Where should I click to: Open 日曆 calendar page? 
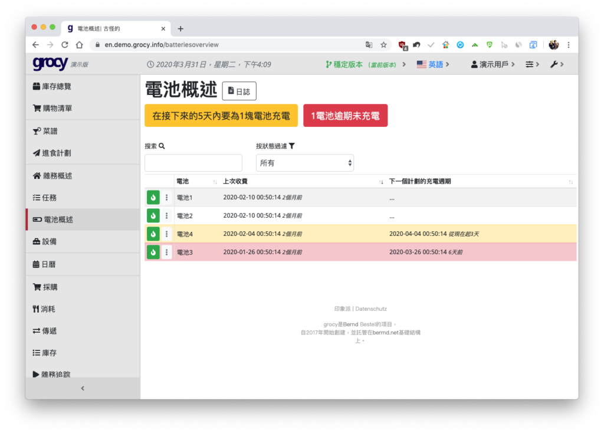pyautogui.click(x=83, y=264)
